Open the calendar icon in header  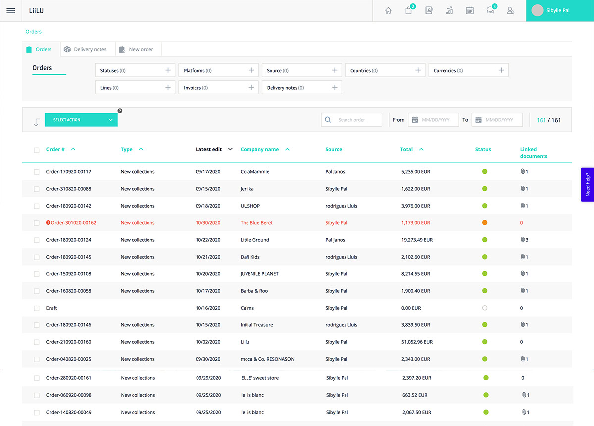click(x=470, y=11)
